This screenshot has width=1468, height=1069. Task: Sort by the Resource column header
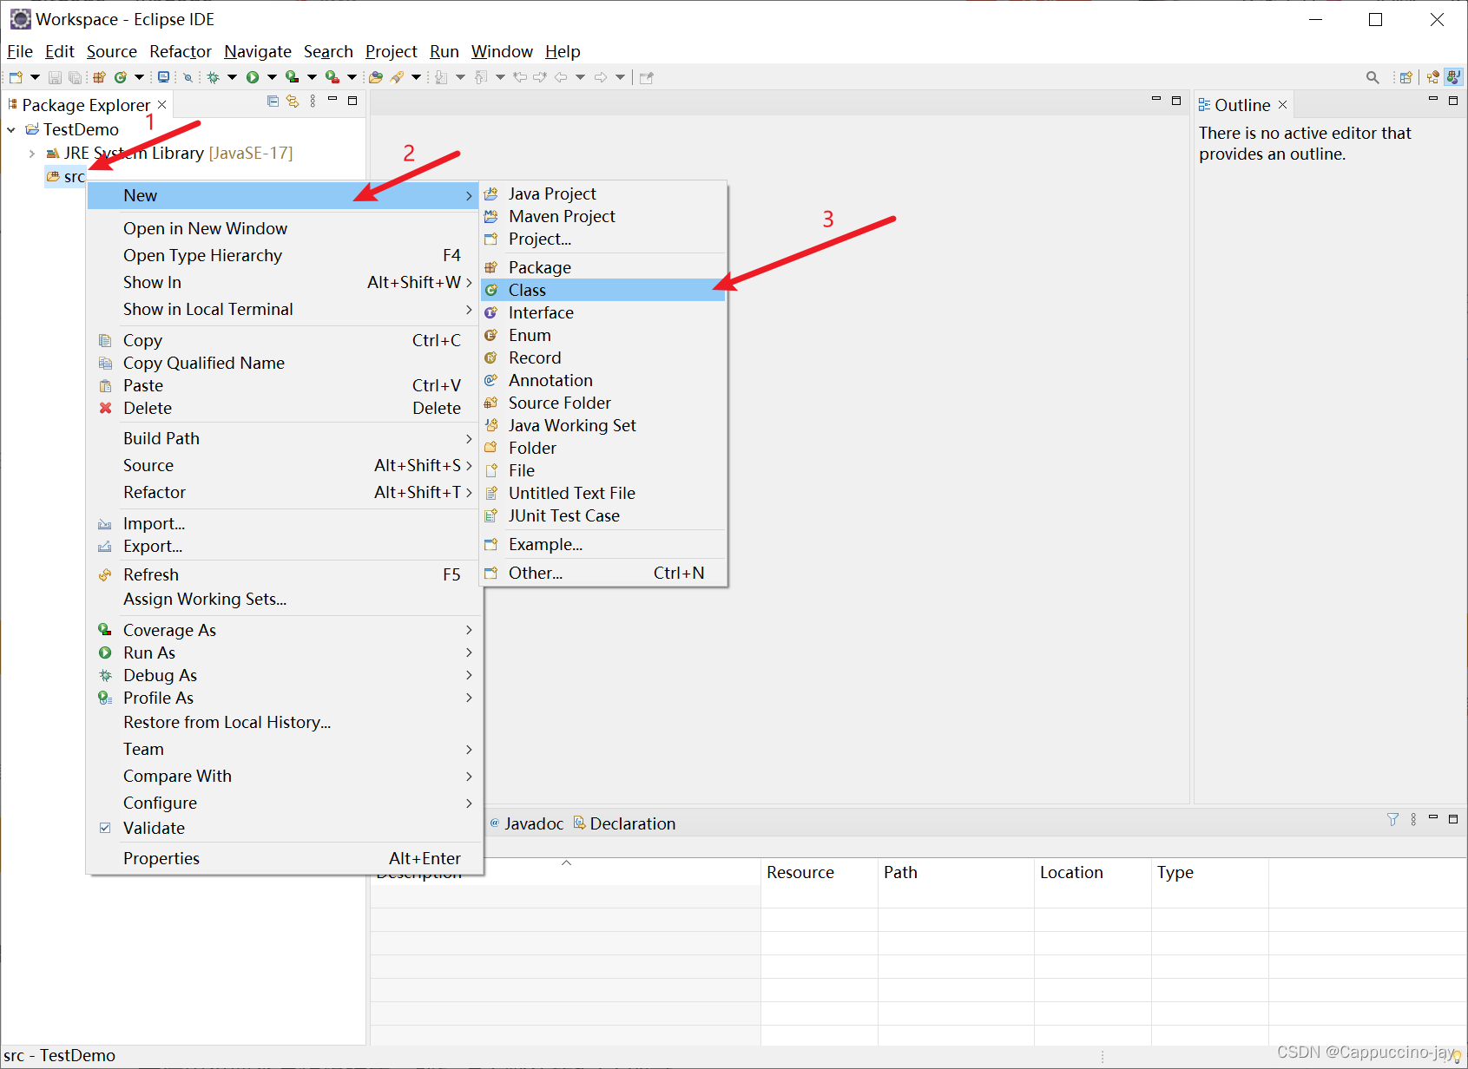pyautogui.click(x=819, y=872)
